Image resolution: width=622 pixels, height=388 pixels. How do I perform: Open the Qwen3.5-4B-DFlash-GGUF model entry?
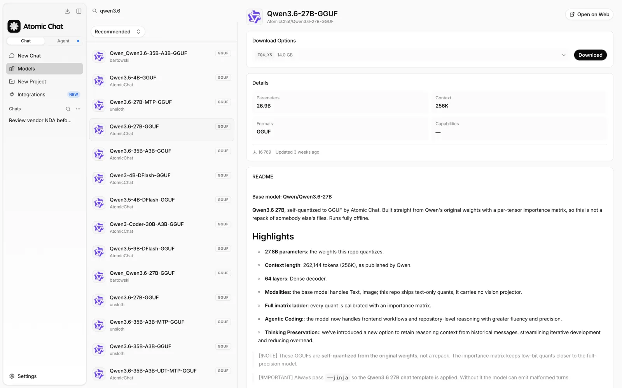point(162,203)
